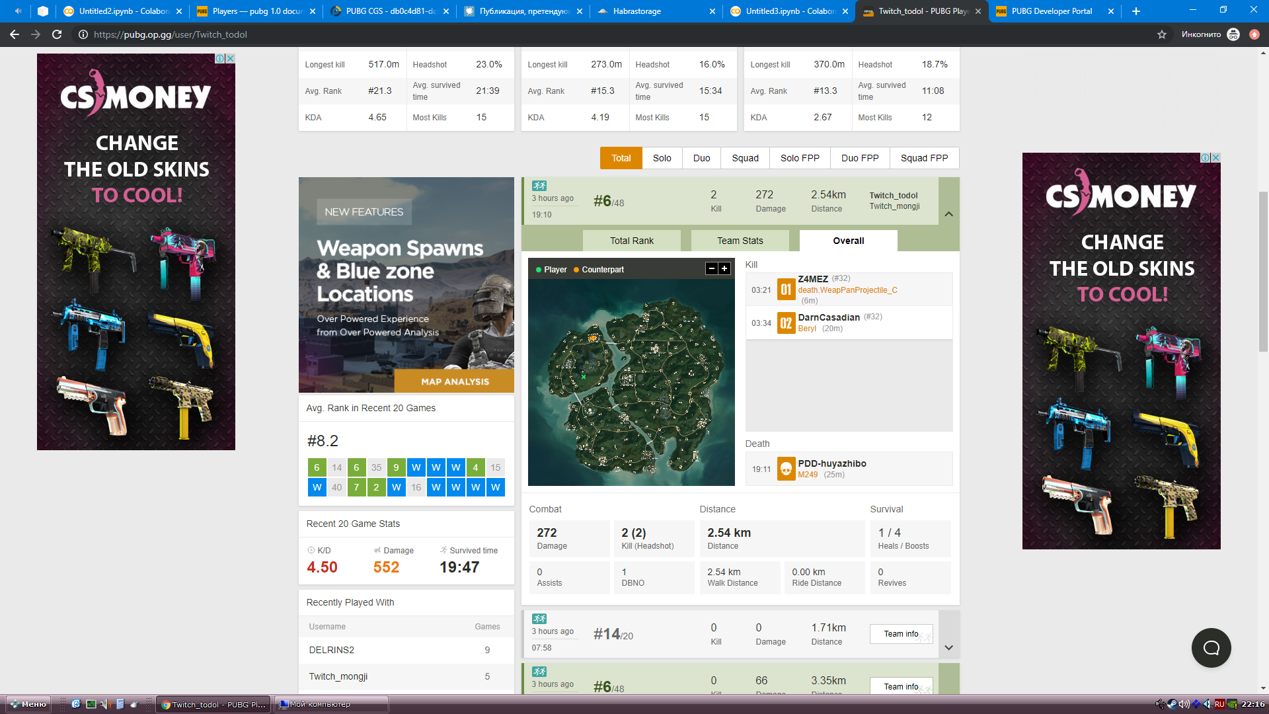1269x714 pixels.
Task: Open a new browser tab
Action: tap(1136, 11)
